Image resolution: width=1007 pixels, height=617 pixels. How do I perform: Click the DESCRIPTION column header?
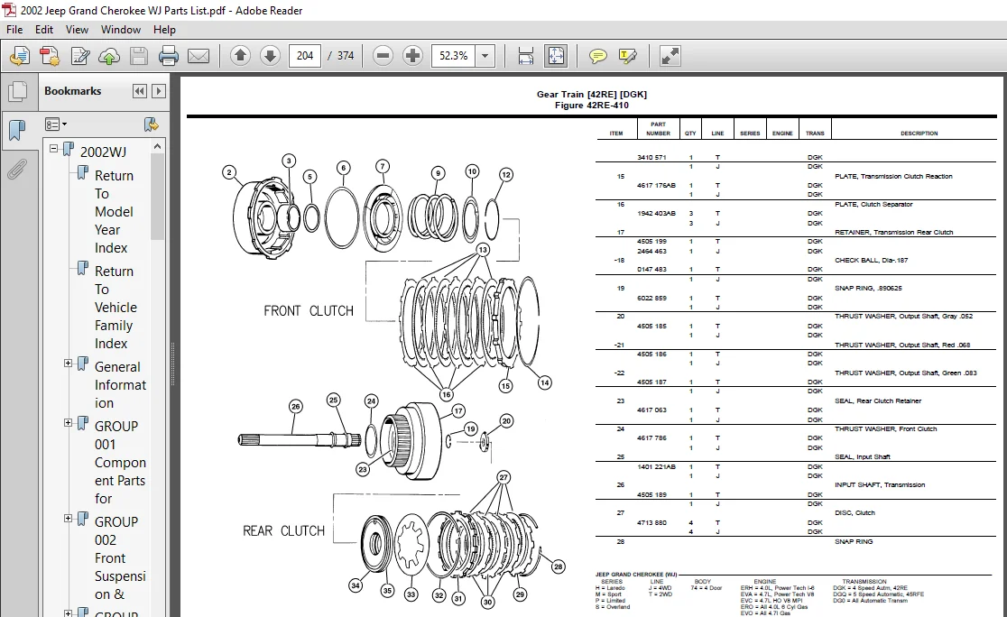tap(919, 134)
